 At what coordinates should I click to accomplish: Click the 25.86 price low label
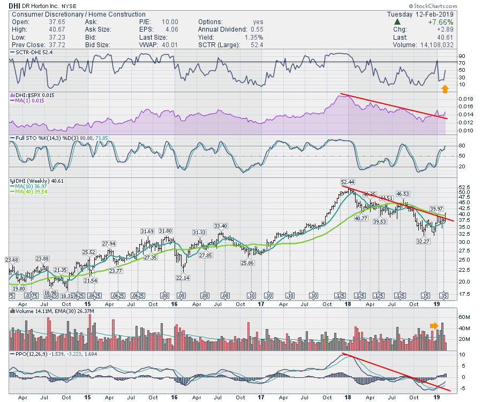pos(247,263)
